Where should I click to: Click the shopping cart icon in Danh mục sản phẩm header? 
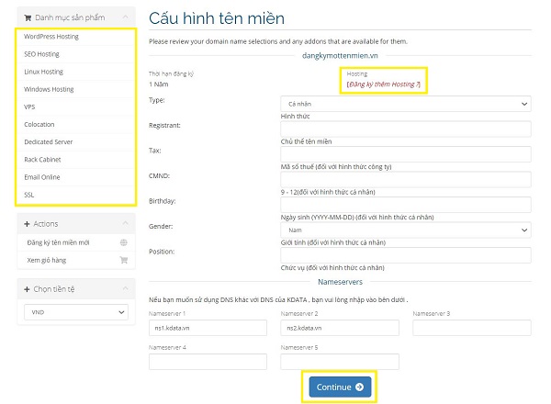[28, 17]
